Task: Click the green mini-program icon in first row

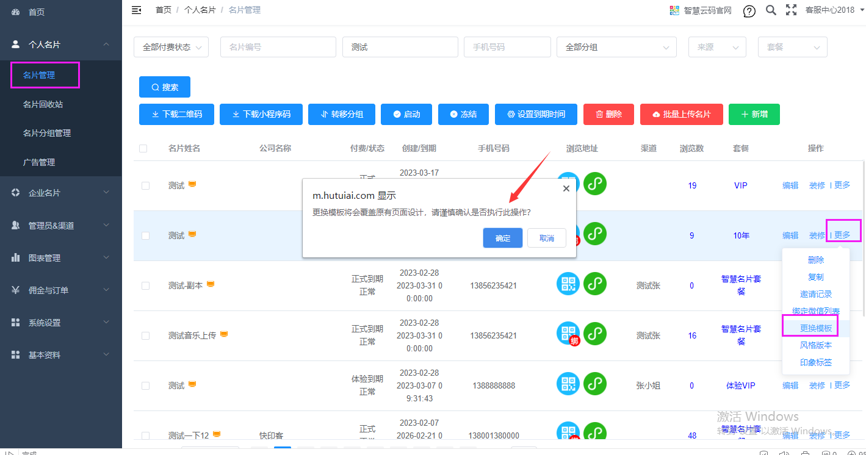Action: tap(595, 184)
